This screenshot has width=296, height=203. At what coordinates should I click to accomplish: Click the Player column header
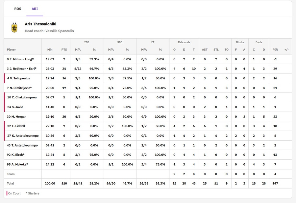[11, 50]
